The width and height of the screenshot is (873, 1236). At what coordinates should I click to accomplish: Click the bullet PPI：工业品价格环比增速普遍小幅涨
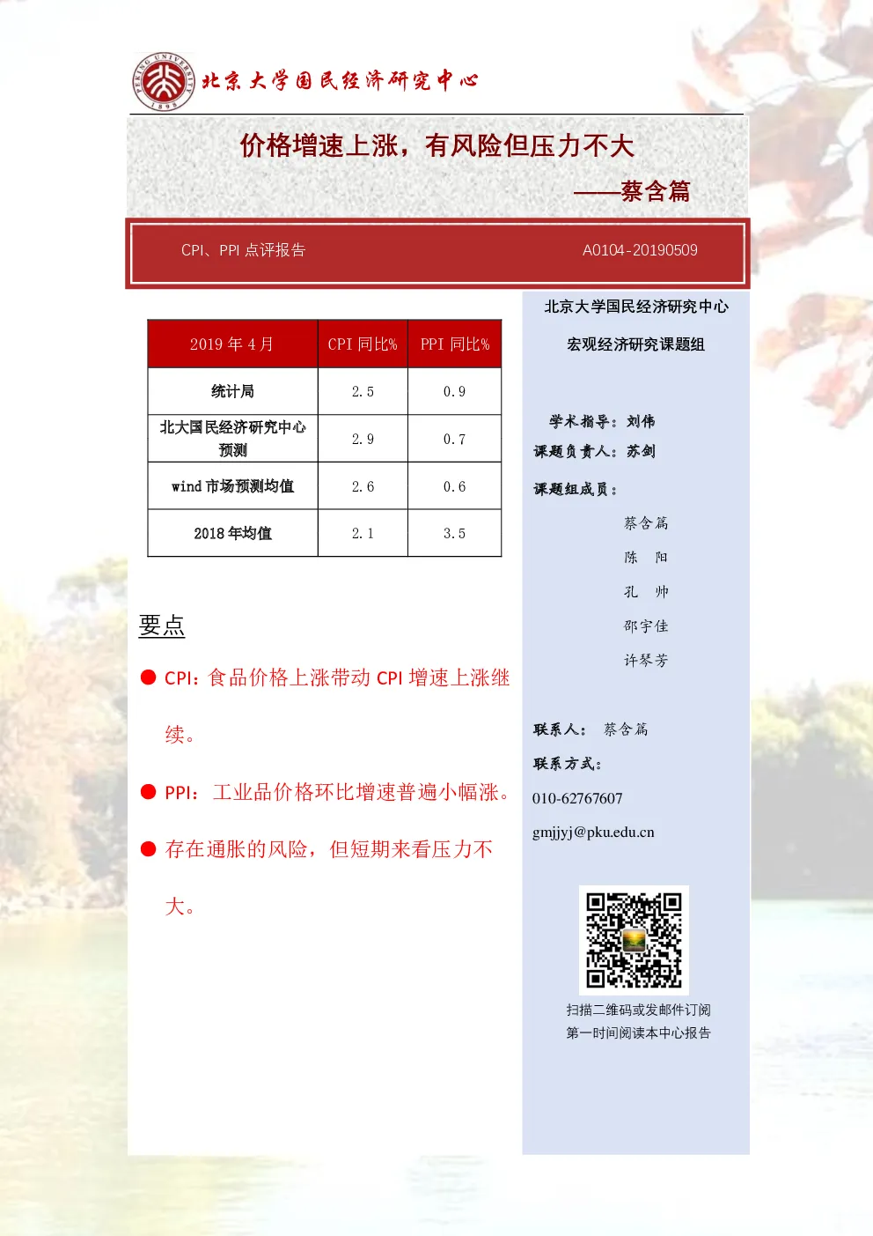339,792
